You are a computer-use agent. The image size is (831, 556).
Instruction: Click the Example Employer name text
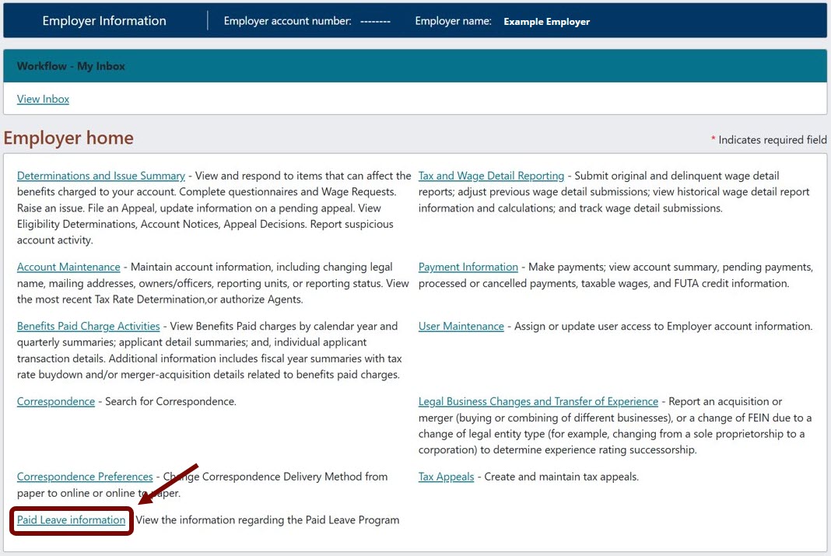click(x=546, y=22)
